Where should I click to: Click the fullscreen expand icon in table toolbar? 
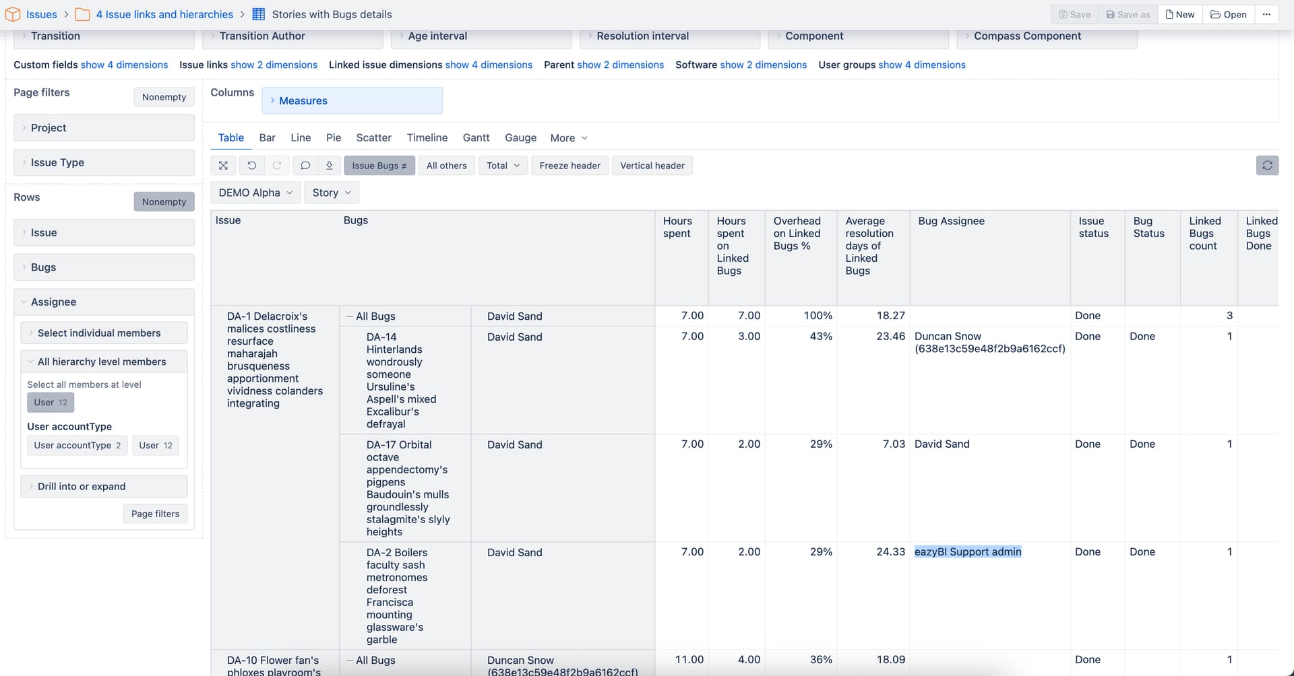coord(223,166)
